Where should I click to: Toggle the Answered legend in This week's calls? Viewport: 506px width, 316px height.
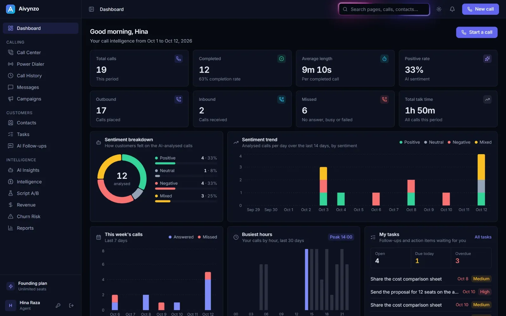[181, 237]
